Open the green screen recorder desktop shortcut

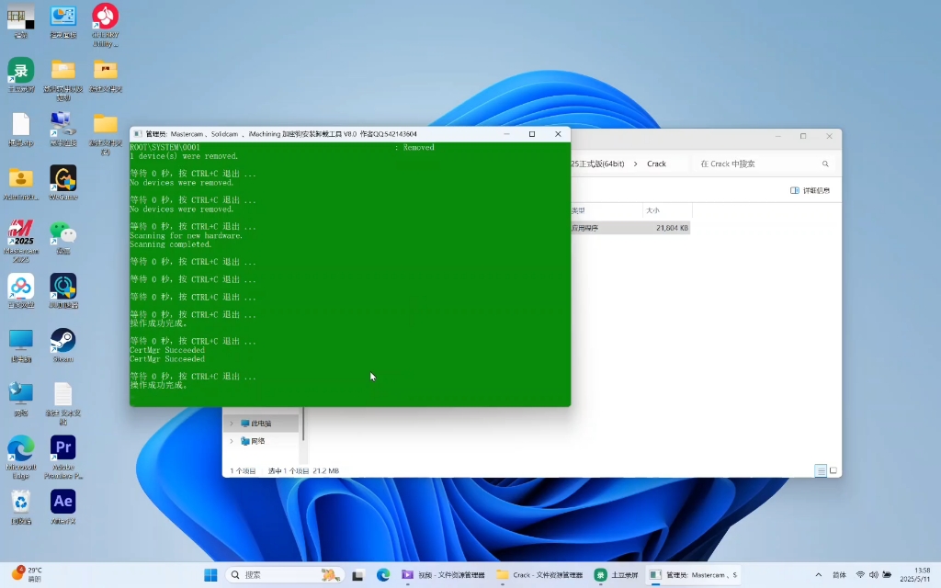(20, 74)
